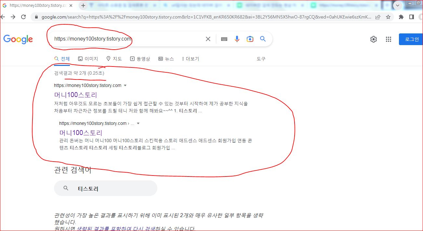The width and height of the screenshot is (423, 231).
Task: Click the related search 티스토리 chip
Action: (x=106, y=188)
